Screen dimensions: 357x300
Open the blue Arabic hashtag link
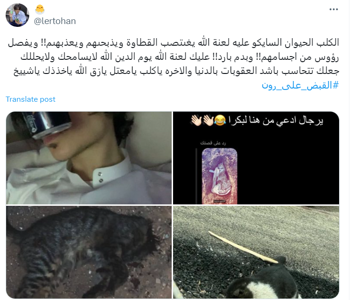click(300, 86)
